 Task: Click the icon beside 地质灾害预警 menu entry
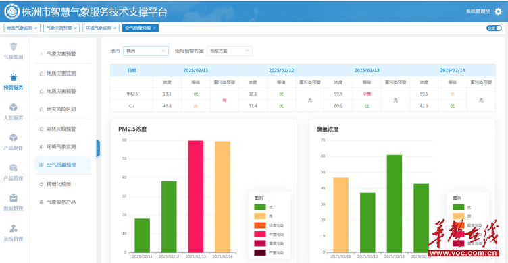pyautogui.click(x=41, y=92)
